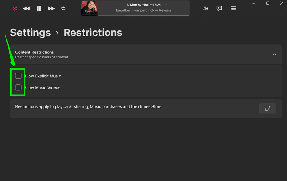Open the Up Next queue list

click(233, 8)
